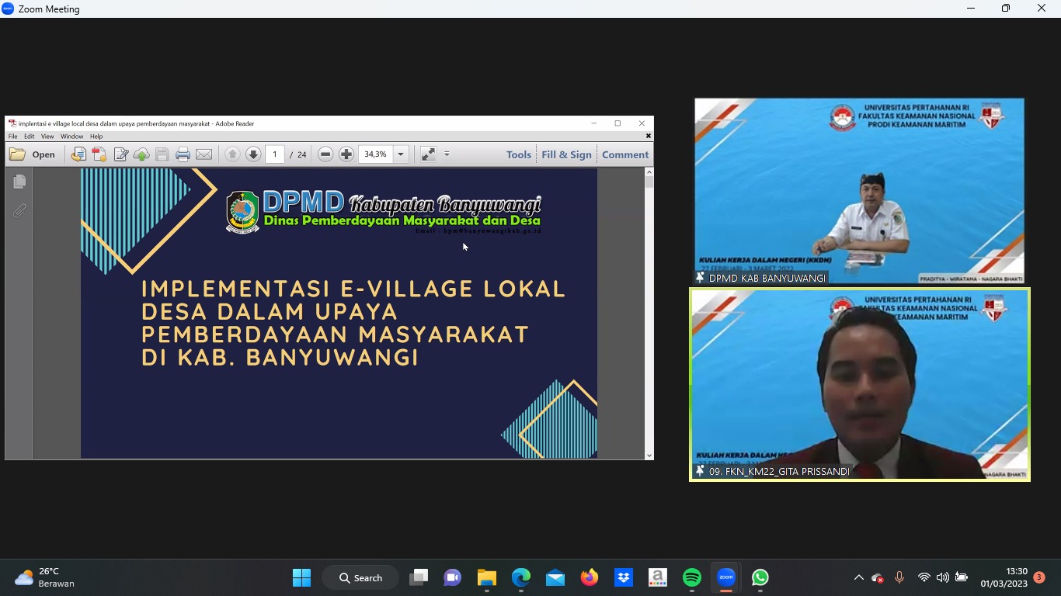Zoom in with the plus button

pos(346,154)
